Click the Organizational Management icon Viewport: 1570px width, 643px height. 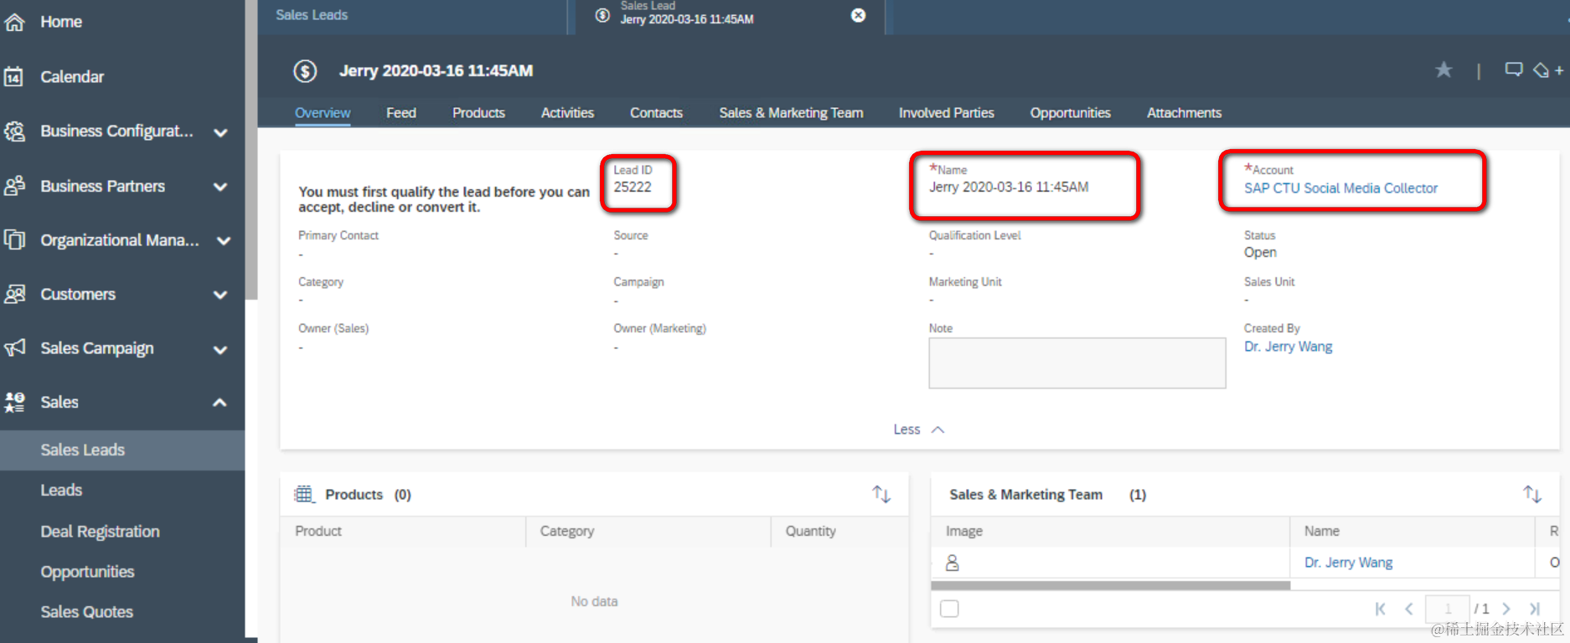tap(14, 240)
